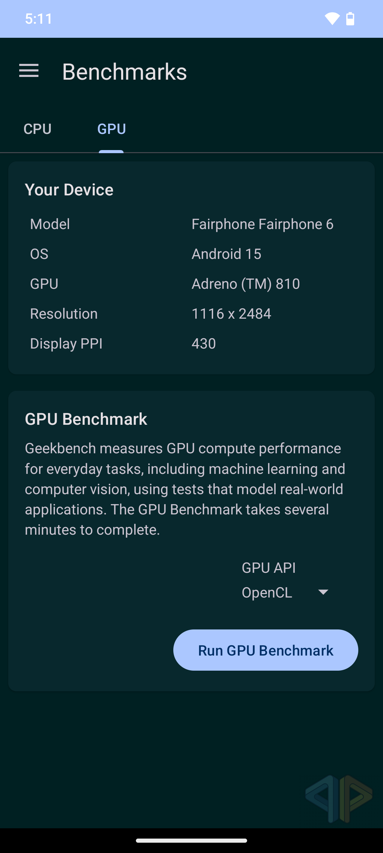Click the Your Device card heading
The height and width of the screenshot is (853, 383).
coord(69,190)
